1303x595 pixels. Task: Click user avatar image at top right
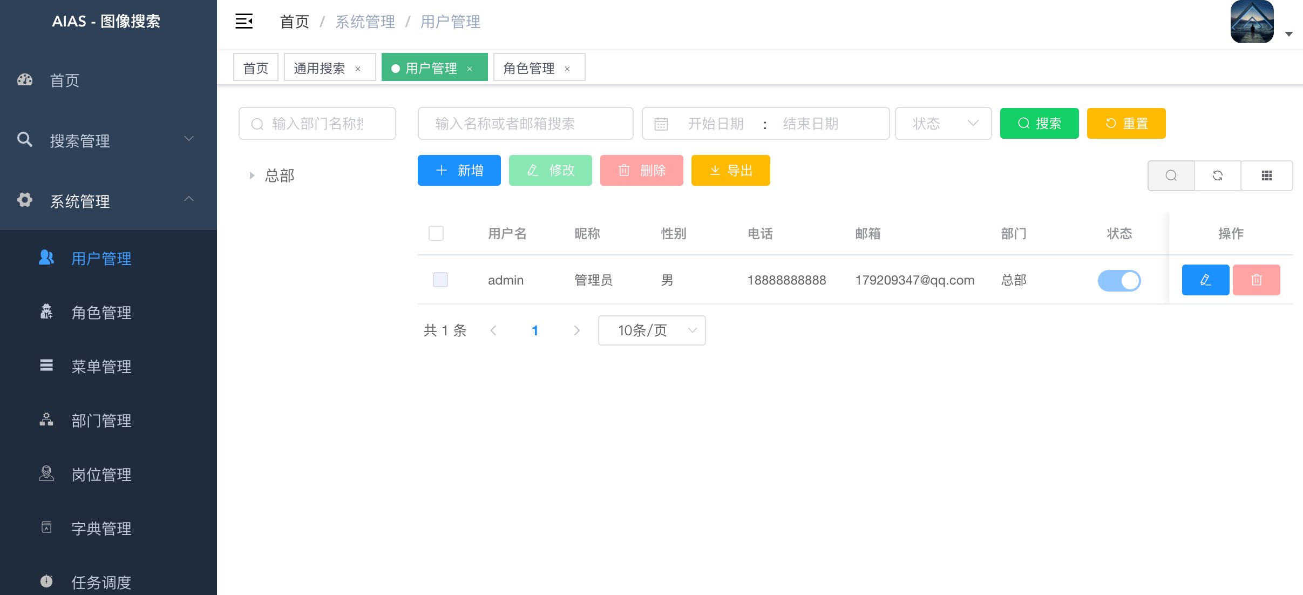[1252, 22]
